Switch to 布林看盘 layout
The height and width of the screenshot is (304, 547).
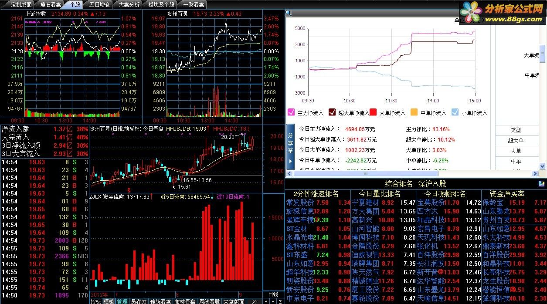[185, 301]
